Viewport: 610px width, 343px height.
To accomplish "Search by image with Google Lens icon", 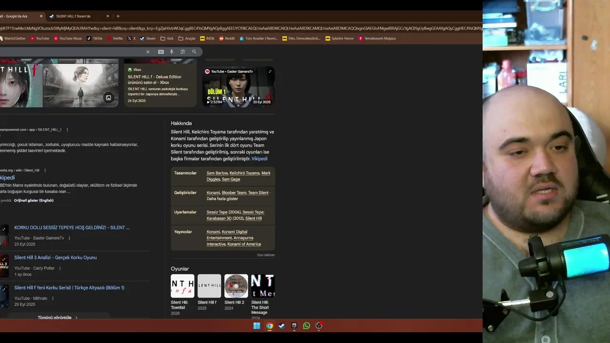I will (x=183, y=51).
